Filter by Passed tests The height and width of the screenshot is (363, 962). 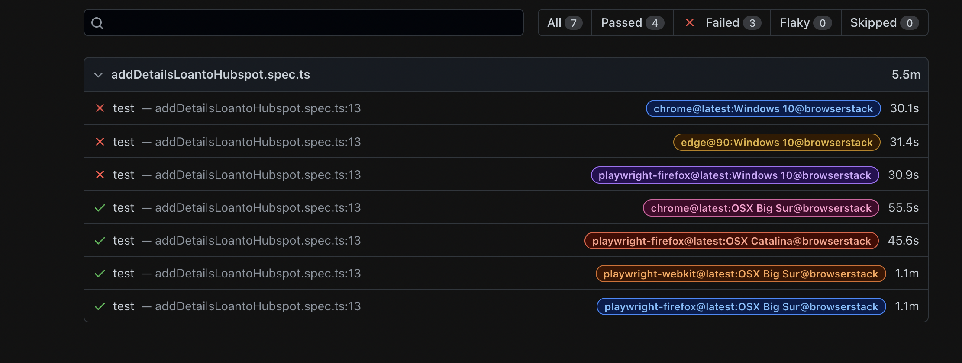632,23
